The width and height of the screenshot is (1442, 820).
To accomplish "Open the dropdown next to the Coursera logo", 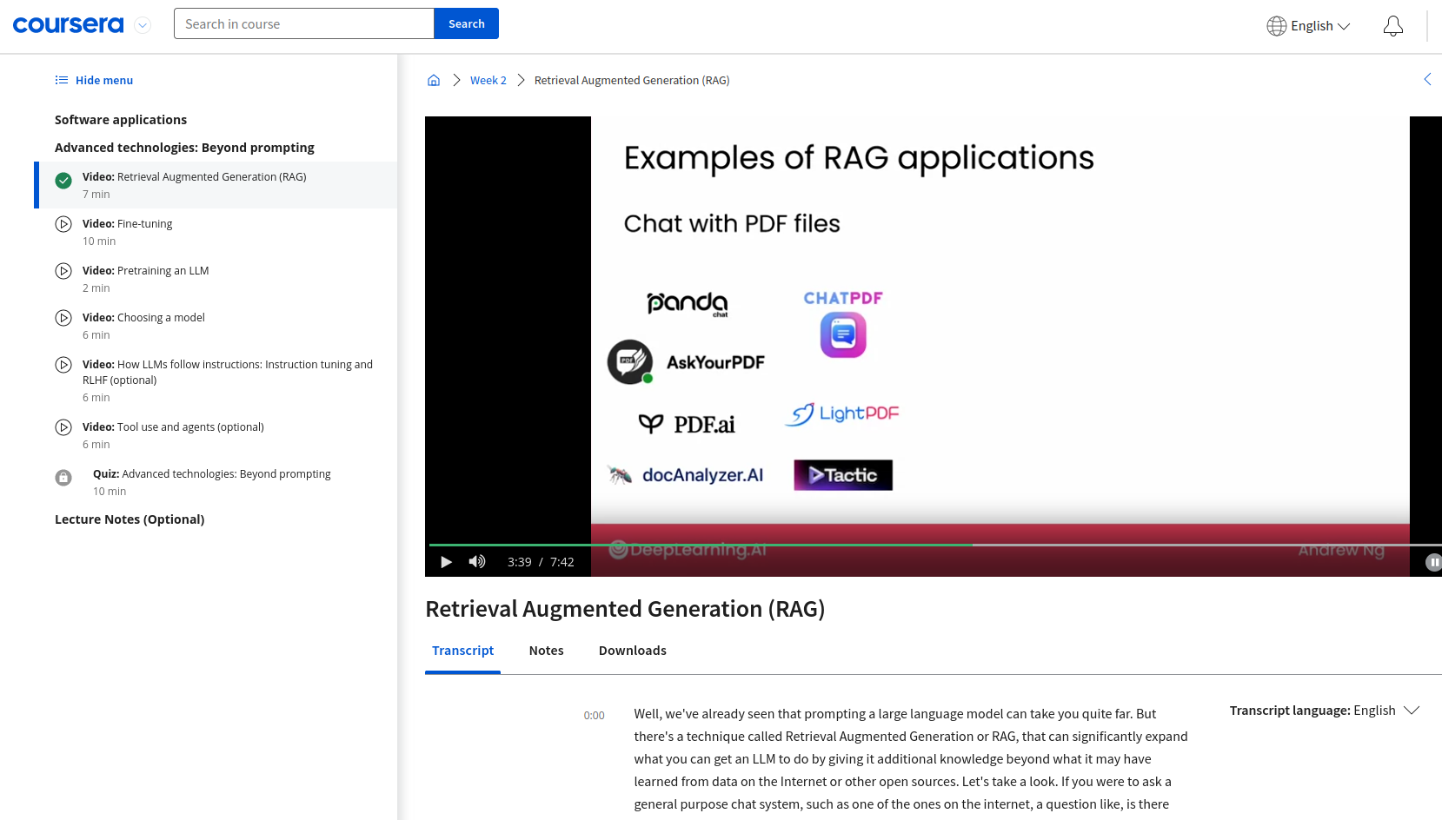I will [143, 25].
